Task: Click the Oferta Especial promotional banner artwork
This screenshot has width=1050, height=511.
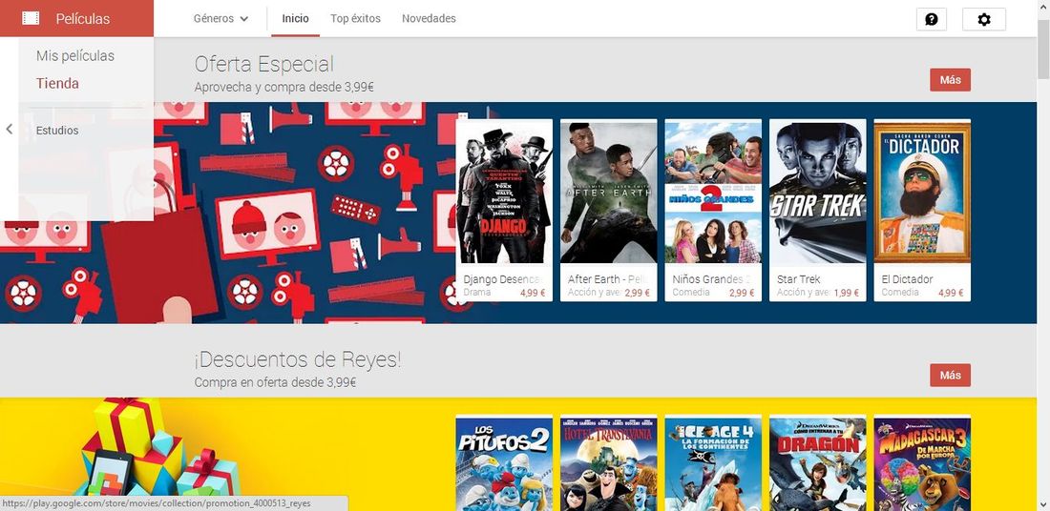Action: tap(228, 213)
